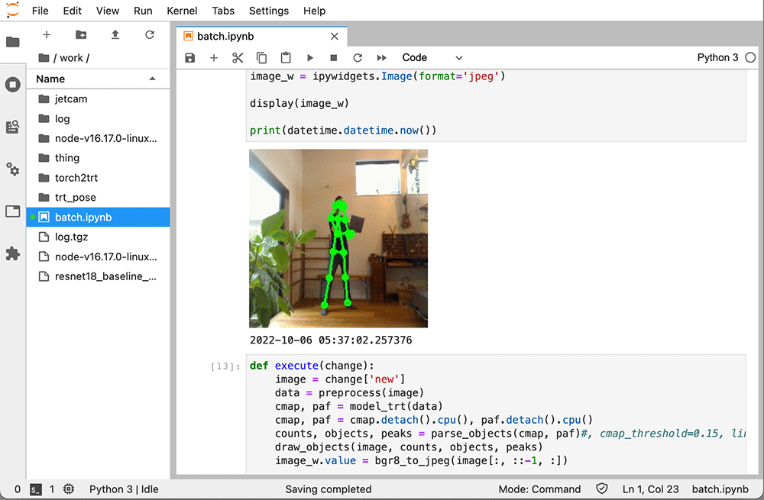764x500 pixels.
Task: Click the New Launcher plus icon
Action: 47,34
